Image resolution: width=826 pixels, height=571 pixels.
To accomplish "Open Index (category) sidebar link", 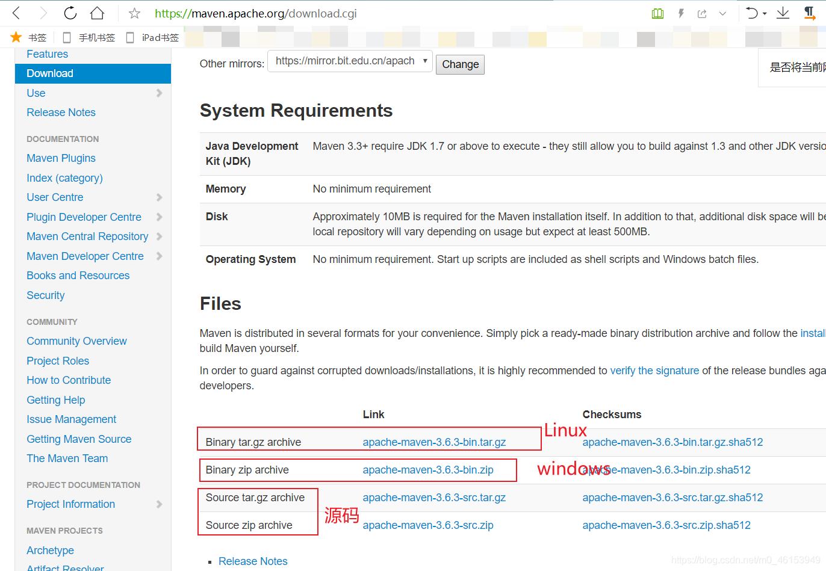I will coord(64,178).
